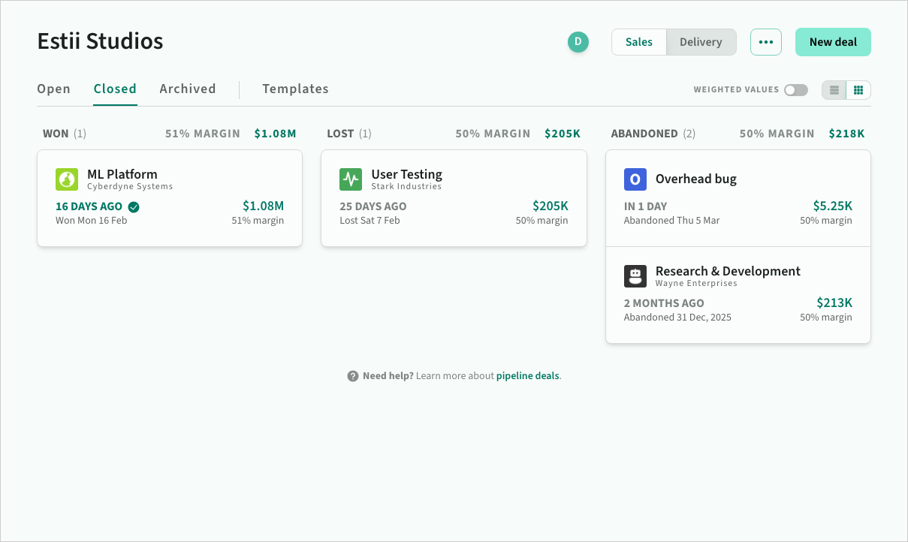Toggle the Weighted Values switch
Image resolution: width=908 pixels, height=542 pixels.
coord(795,90)
